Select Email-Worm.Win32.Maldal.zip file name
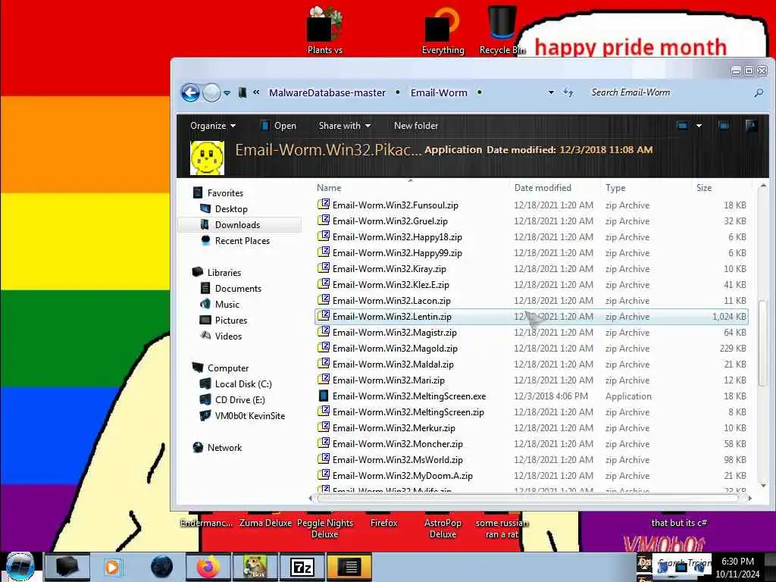Image resolution: width=776 pixels, height=582 pixels. (393, 365)
